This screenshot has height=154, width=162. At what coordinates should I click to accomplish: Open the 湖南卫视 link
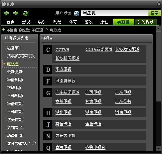tap(93, 112)
